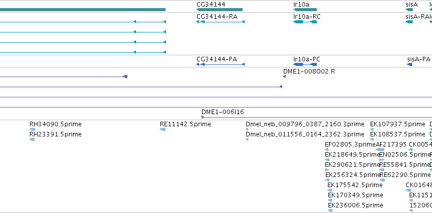This screenshot has height=213, width=432.
Task: Select the EN02506.5prime double-arrow glyph
Action: (x=382, y=160)
